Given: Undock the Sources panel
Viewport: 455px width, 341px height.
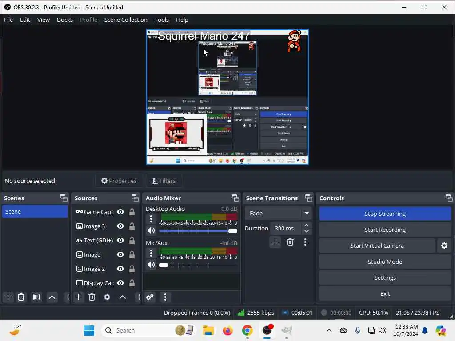Looking at the screenshot, I should point(135,198).
